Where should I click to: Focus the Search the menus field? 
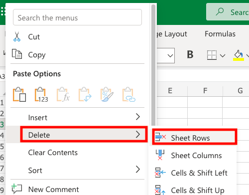77,17
